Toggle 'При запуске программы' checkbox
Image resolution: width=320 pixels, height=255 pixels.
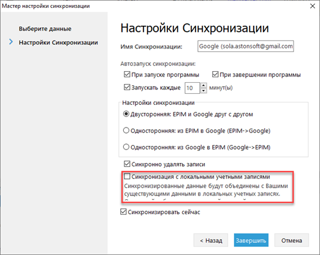tap(127, 74)
